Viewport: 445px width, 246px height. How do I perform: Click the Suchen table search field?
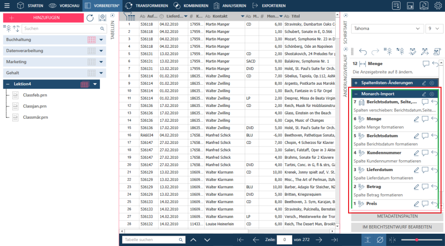pos(64,28)
